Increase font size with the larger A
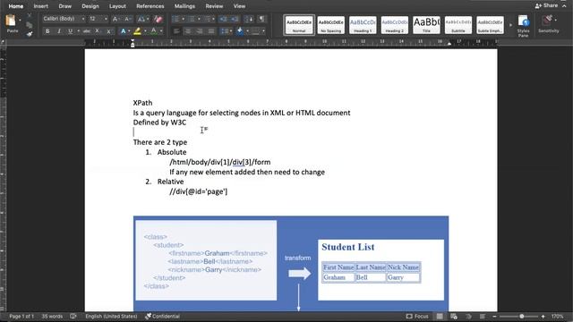The image size is (573, 322). 115,19
